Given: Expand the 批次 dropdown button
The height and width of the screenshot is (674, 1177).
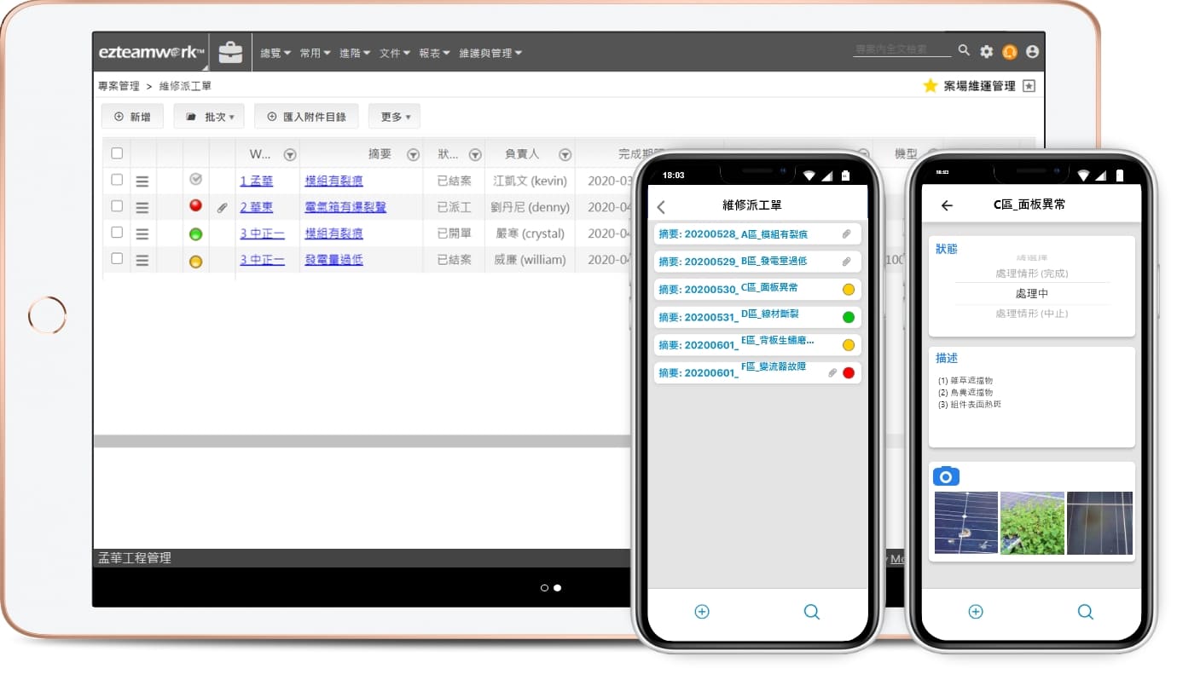Looking at the screenshot, I should pyautogui.click(x=209, y=117).
